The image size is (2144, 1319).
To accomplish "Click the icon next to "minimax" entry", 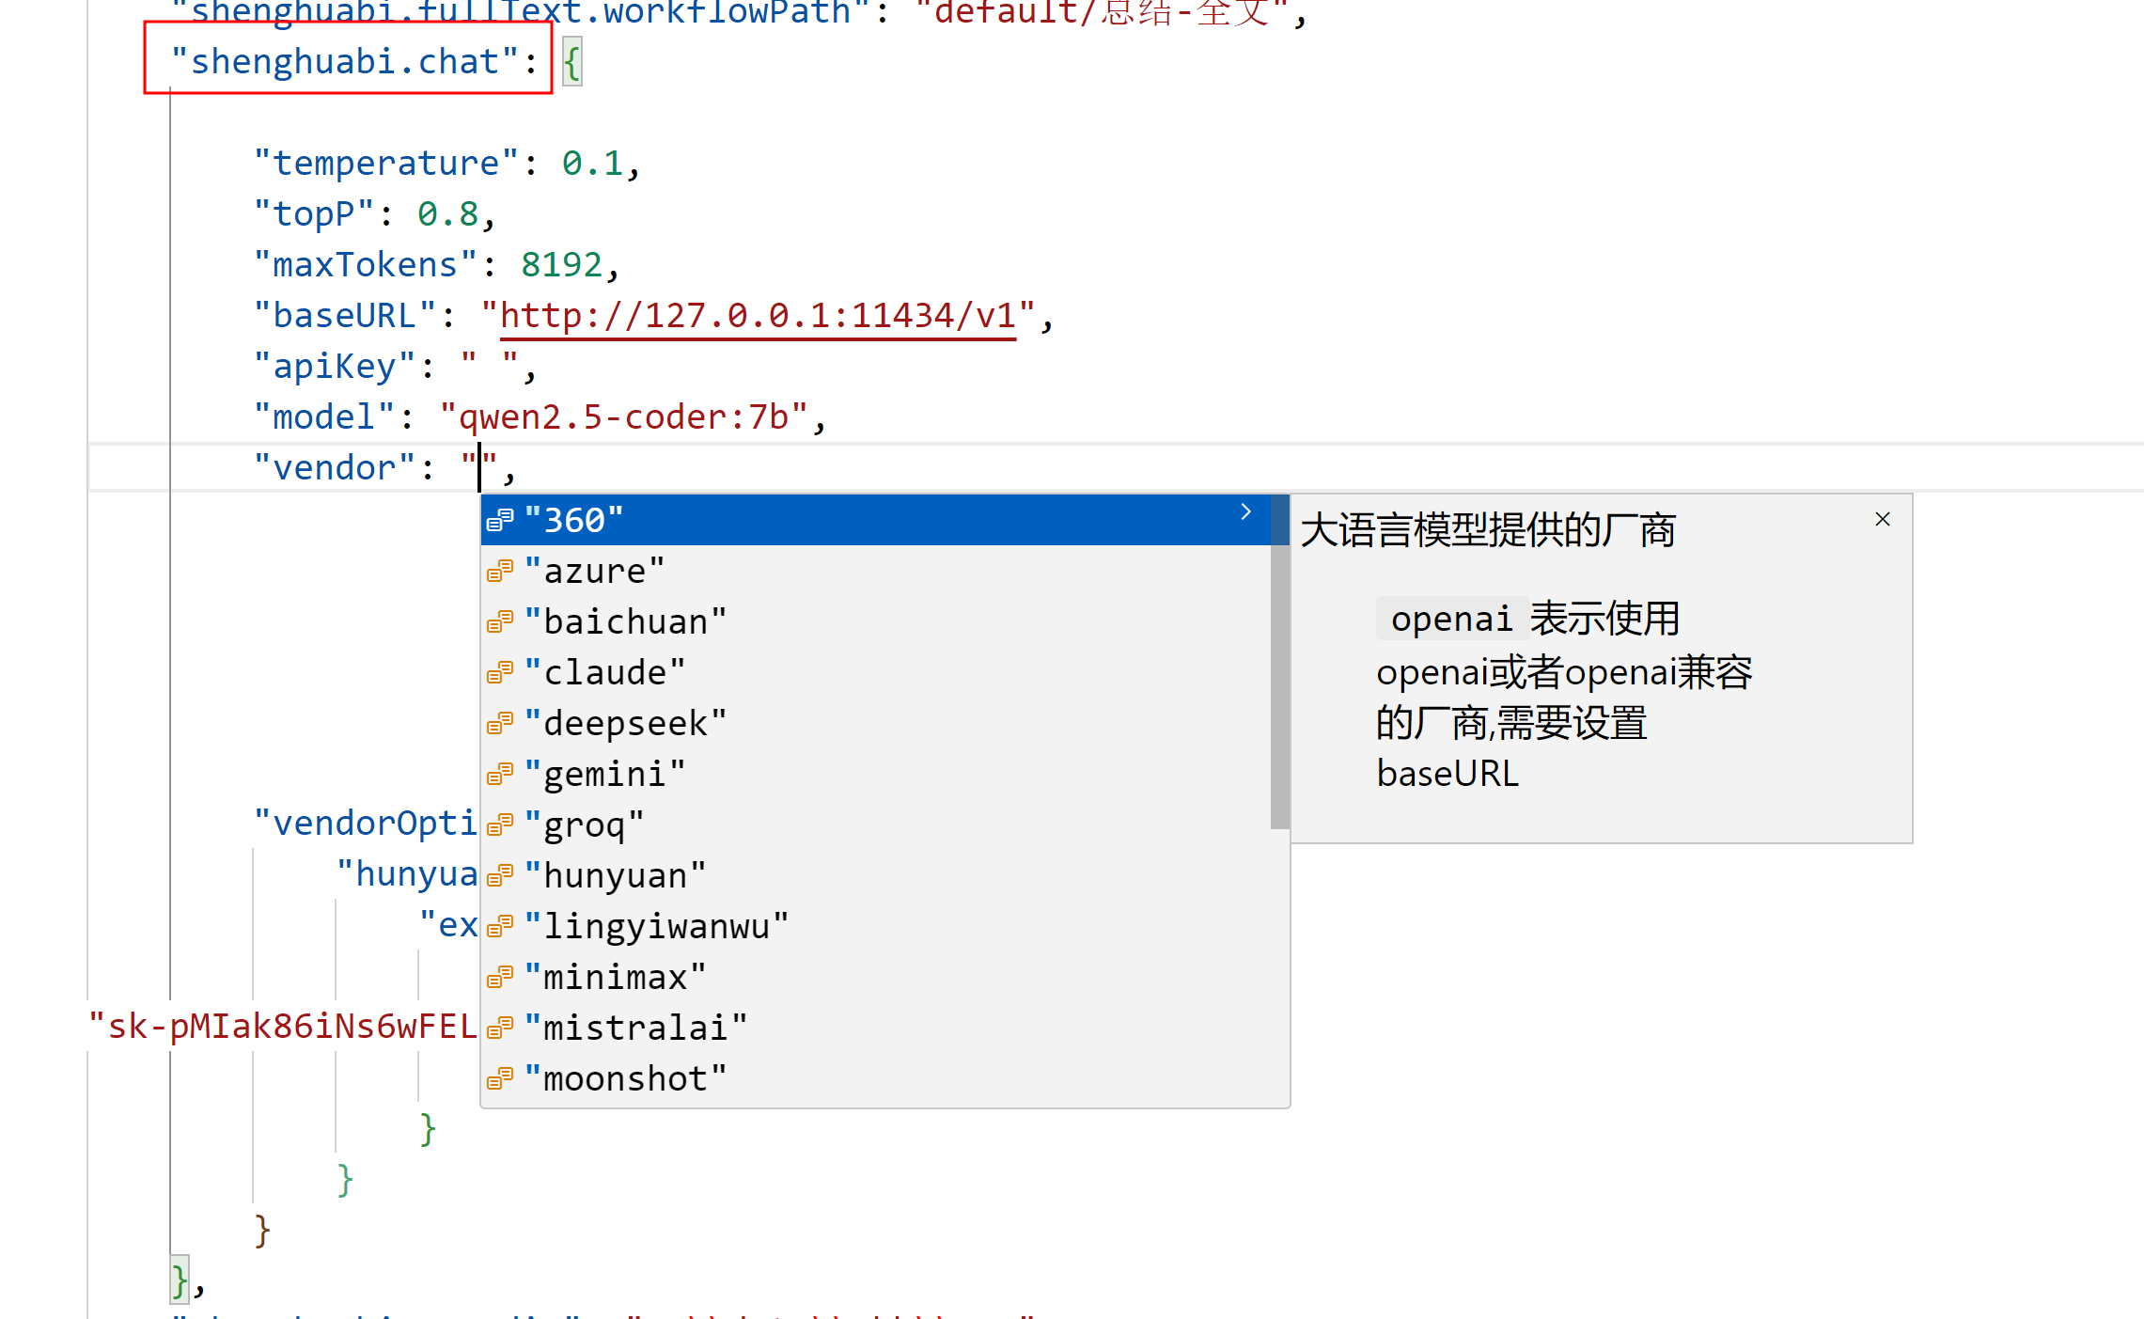I will 500,978.
